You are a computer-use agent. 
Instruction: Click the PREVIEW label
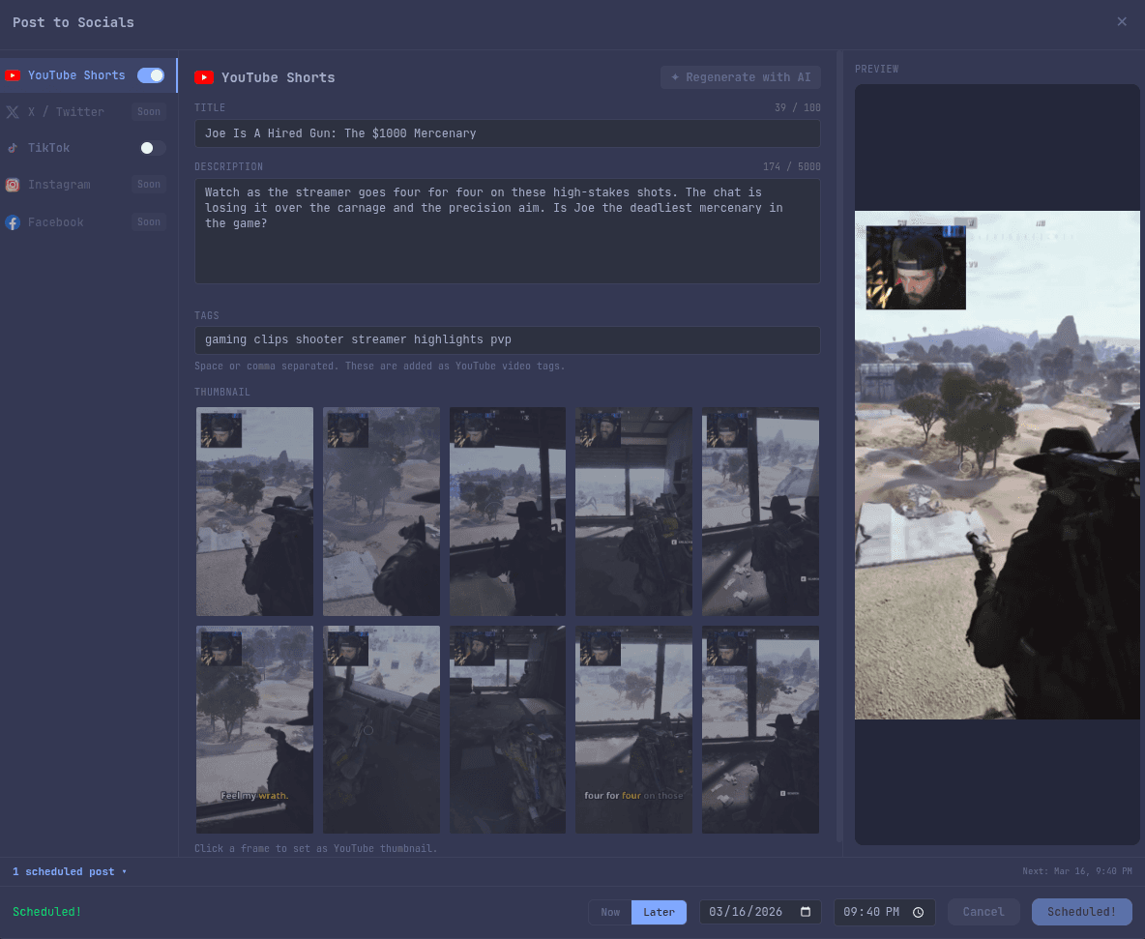[x=876, y=69]
